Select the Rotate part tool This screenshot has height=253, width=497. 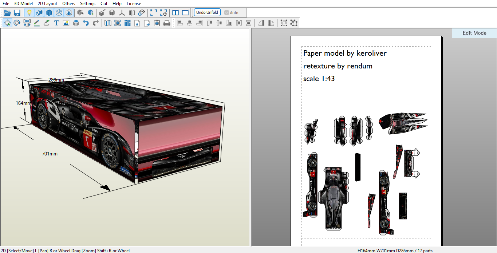pos(17,23)
